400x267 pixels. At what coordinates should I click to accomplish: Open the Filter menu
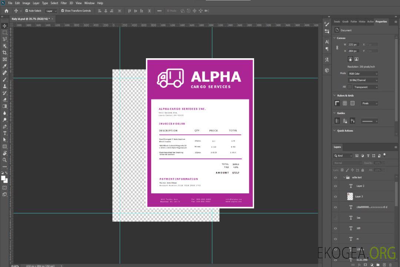(64, 3)
